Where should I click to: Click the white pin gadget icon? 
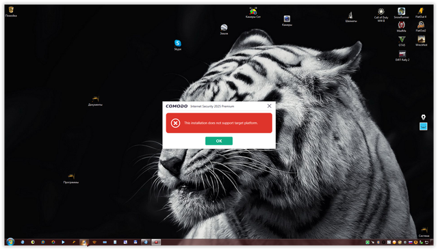click(423, 117)
